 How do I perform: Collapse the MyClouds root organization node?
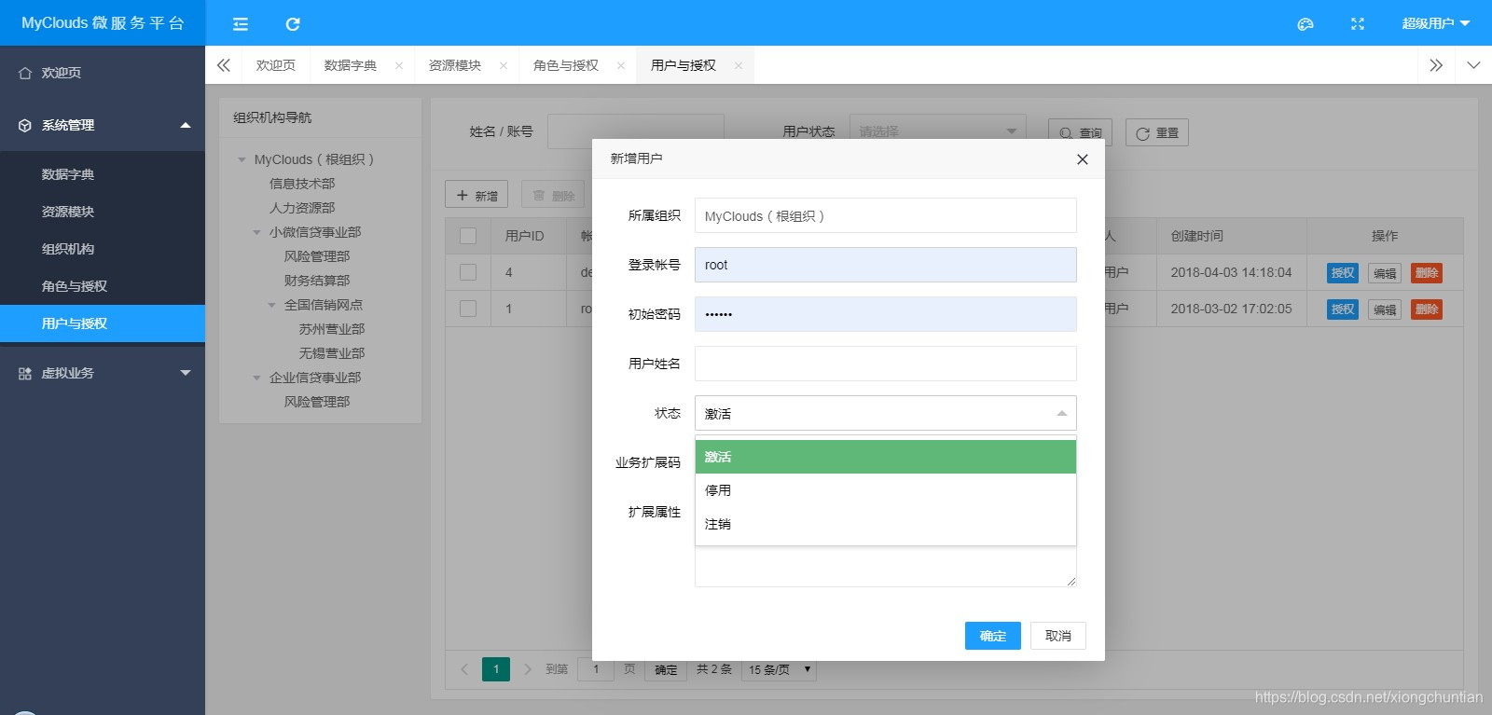tap(242, 159)
